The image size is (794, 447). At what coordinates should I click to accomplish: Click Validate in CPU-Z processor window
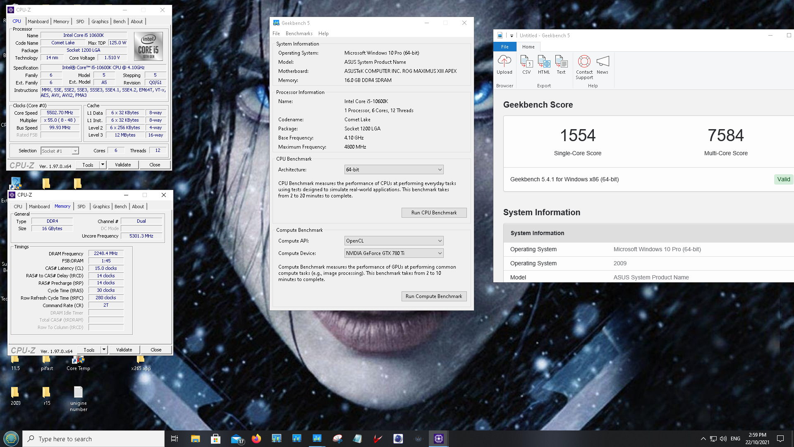pos(123,165)
